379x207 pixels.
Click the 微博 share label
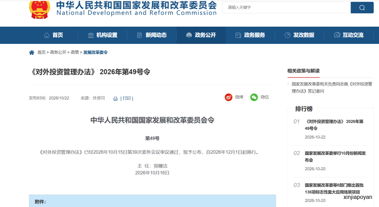[x=239, y=97]
